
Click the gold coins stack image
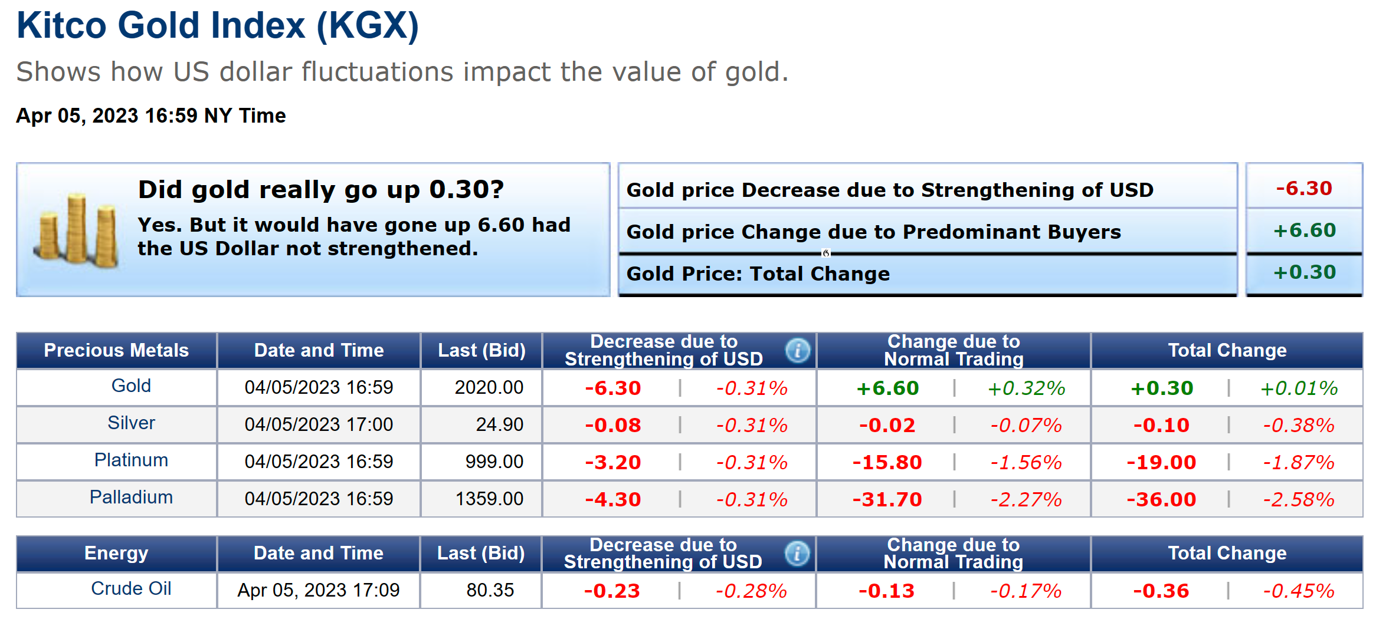(x=77, y=230)
